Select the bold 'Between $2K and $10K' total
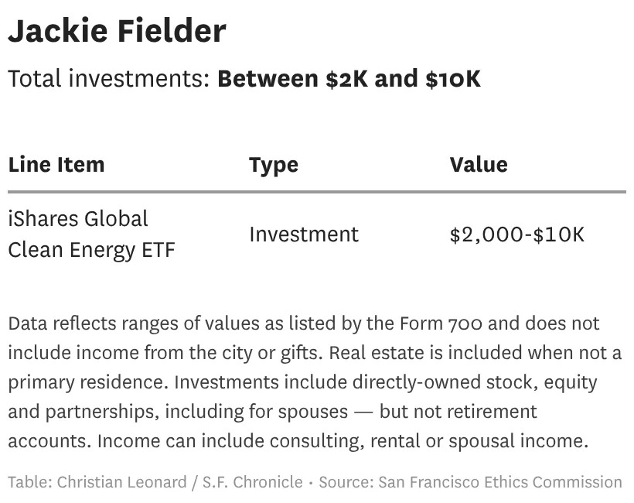Viewport: 634px width, 503px height. click(x=349, y=79)
